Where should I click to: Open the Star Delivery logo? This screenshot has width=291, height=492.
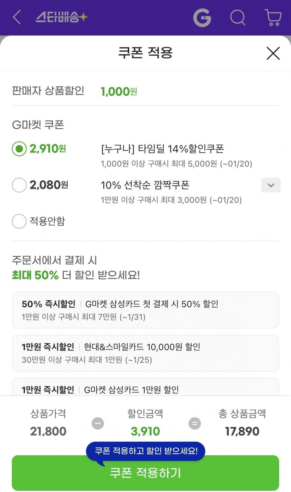(x=61, y=17)
